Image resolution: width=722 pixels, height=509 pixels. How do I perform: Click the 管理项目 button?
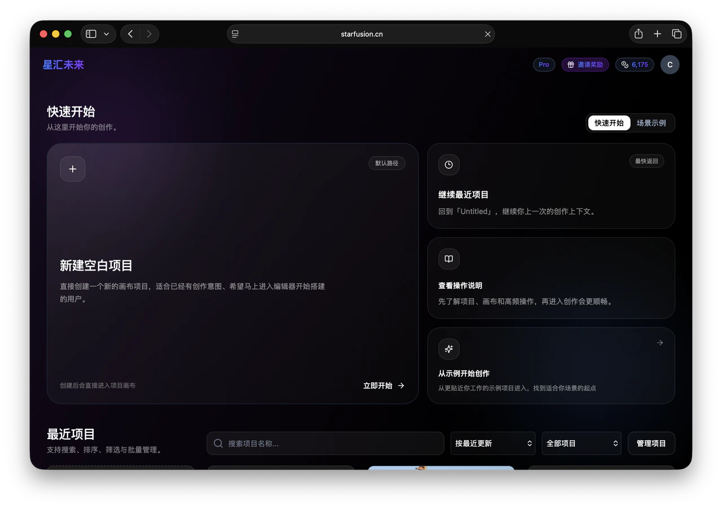tap(651, 443)
